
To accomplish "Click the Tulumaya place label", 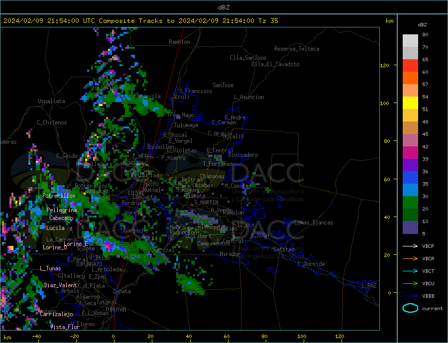I will pyautogui.click(x=186, y=125).
